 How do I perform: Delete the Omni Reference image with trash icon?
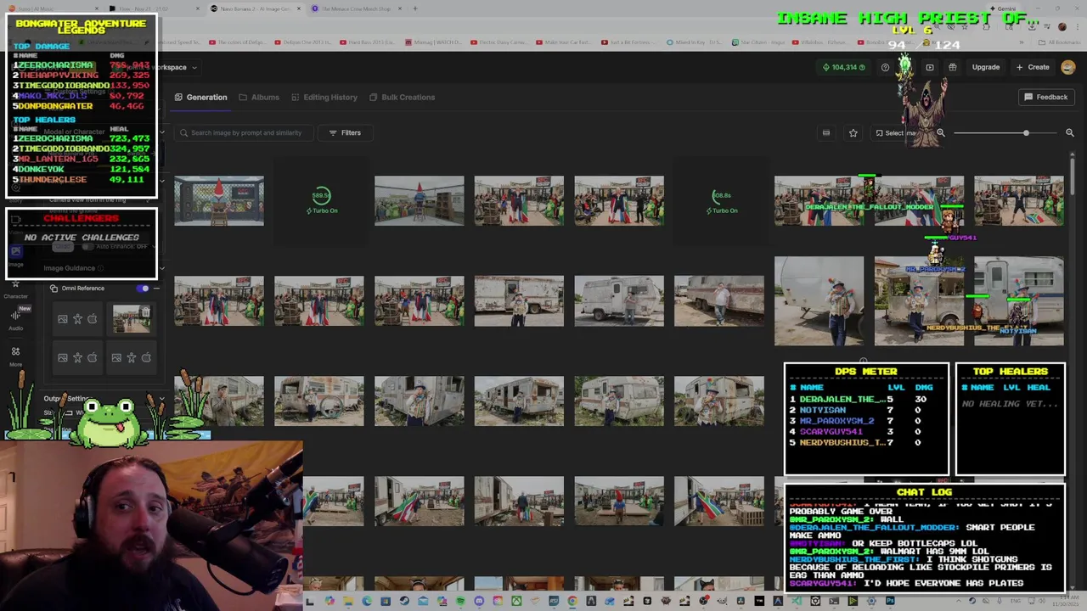tap(146, 312)
